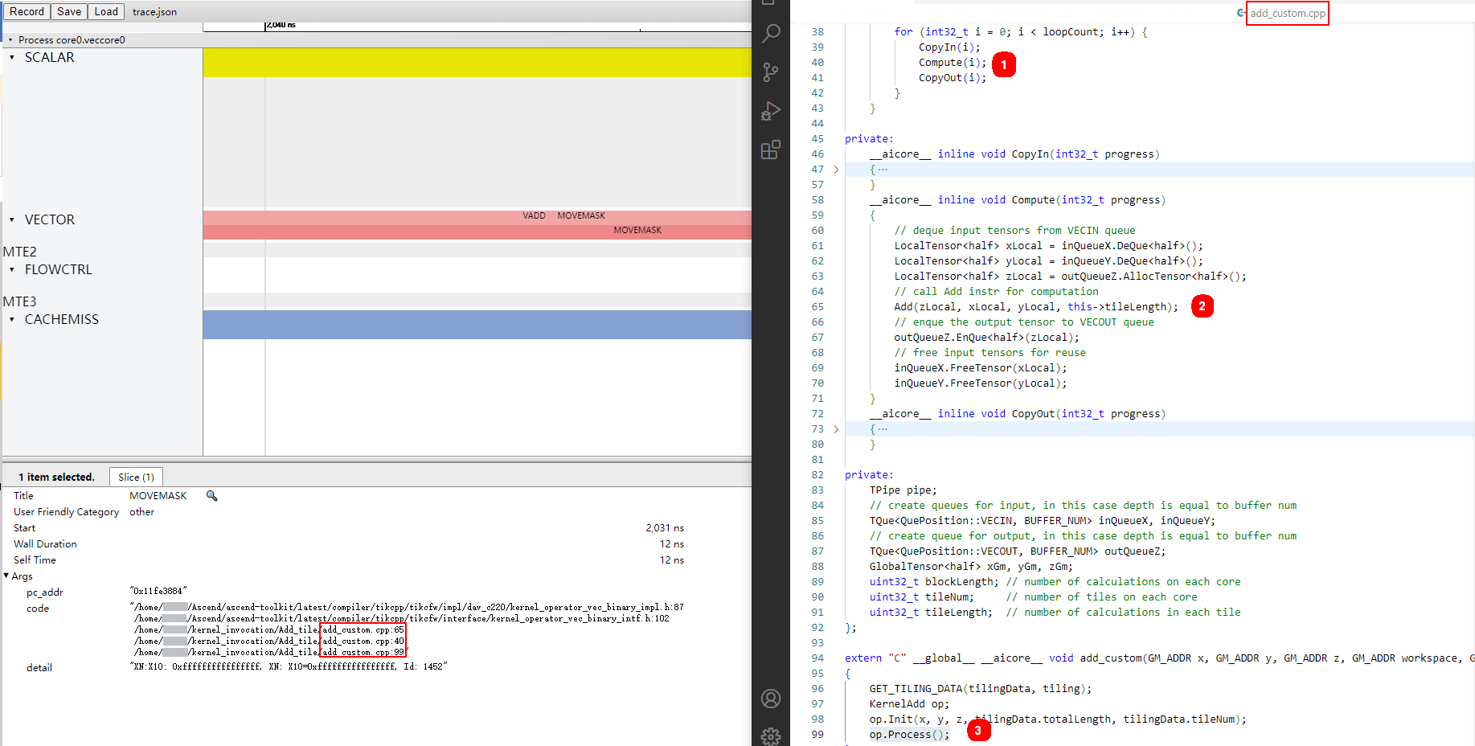Click the MTE2 track label
Viewport: 1475px width, 746px height.
[x=20, y=252]
